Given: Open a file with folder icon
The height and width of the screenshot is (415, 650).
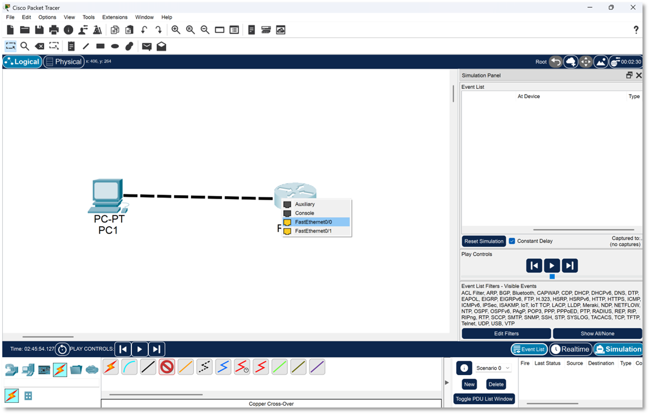Looking at the screenshot, I should (25, 30).
